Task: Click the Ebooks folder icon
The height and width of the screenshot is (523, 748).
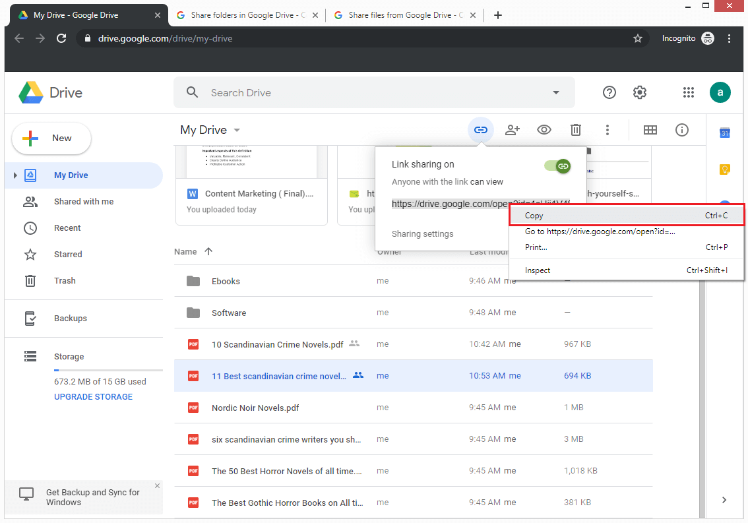Action: (193, 280)
